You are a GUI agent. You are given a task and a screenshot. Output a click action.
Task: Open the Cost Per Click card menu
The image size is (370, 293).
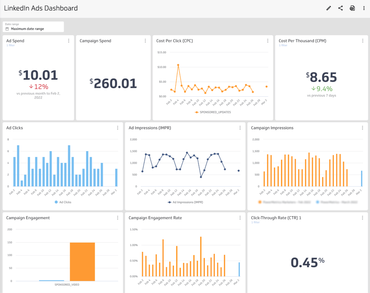tap(268, 41)
